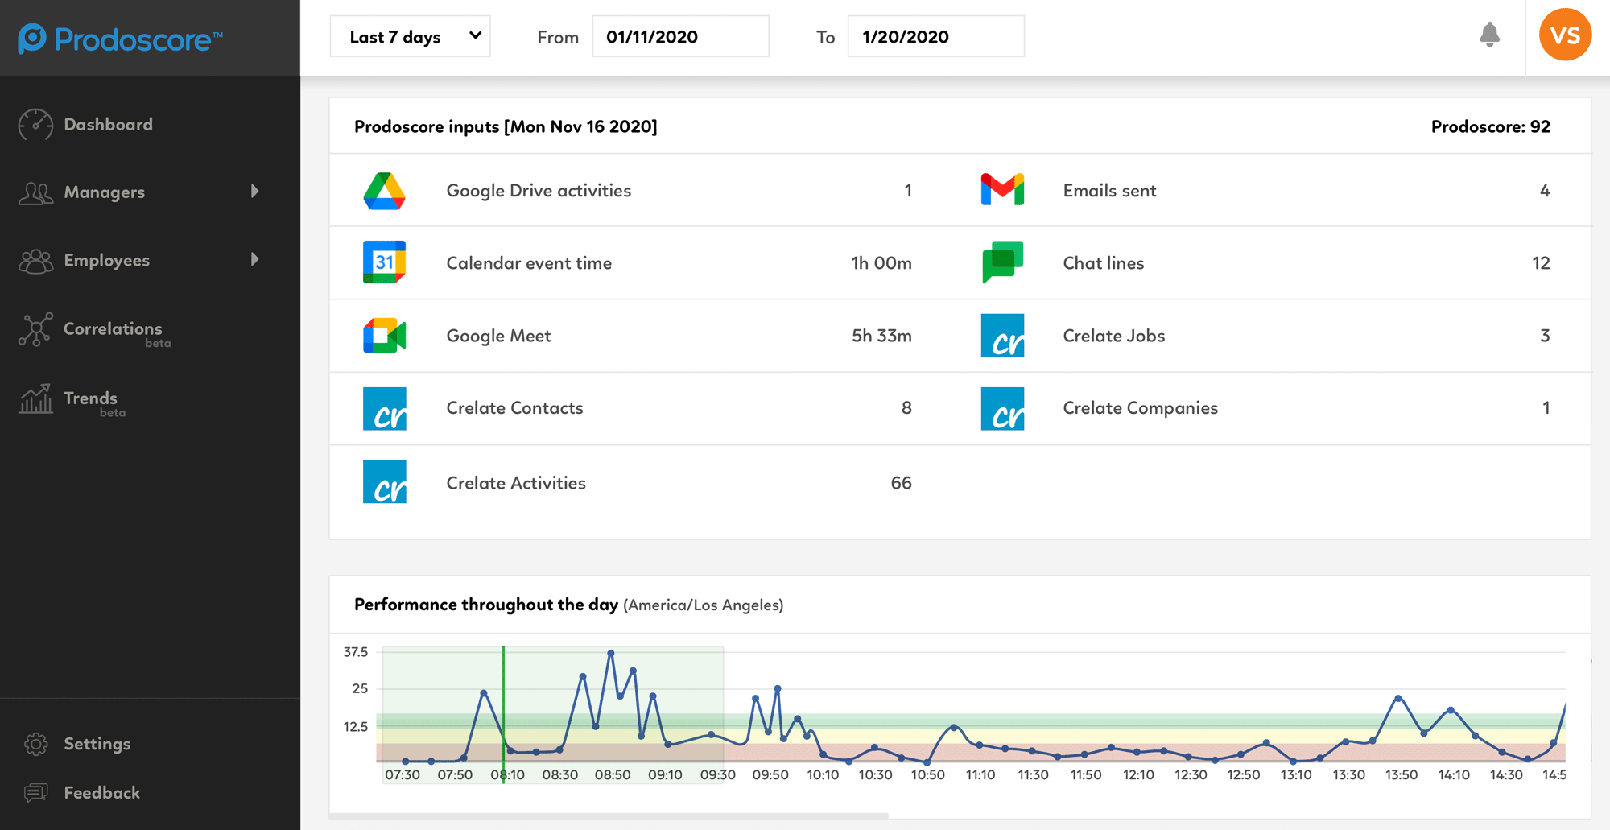The width and height of the screenshot is (1610, 830).
Task: Go to Dashboard in sidebar
Action: [x=108, y=125]
